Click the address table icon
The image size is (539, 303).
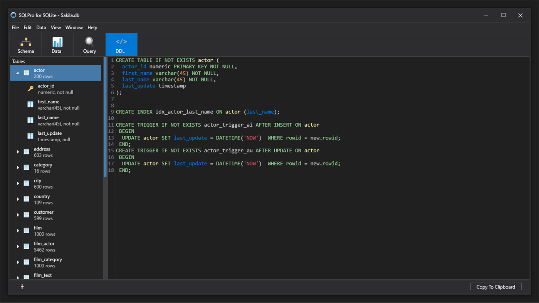pyautogui.click(x=27, y=152)
